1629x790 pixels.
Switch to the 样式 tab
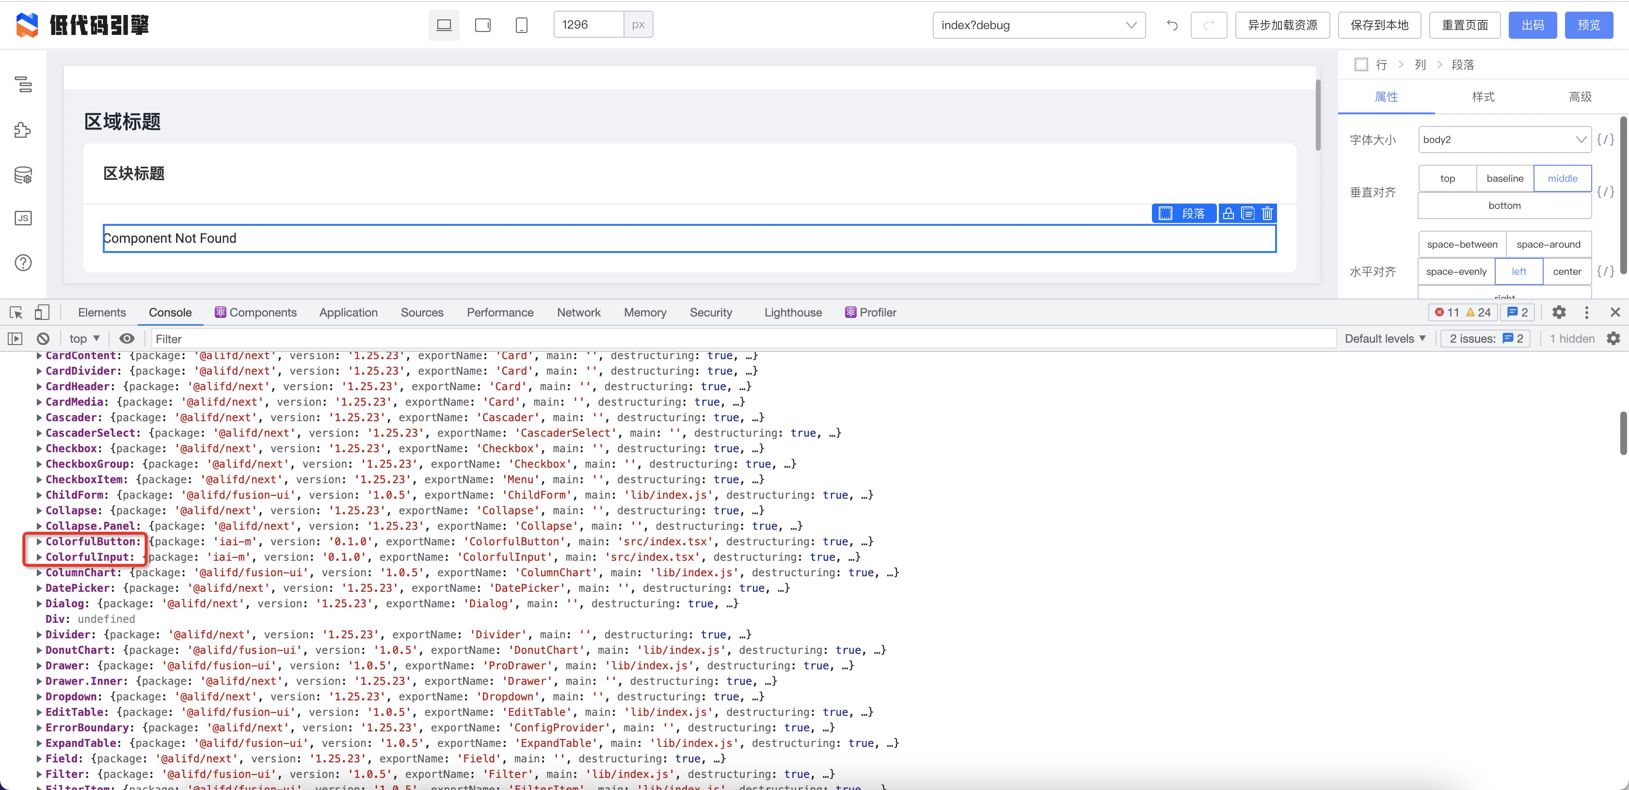coord(1483,97)
